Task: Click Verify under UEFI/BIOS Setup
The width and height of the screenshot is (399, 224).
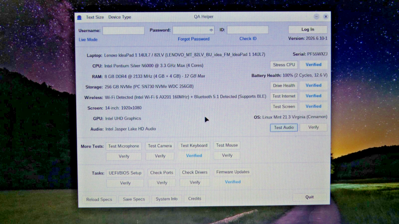Action: (x=125, y=183)
